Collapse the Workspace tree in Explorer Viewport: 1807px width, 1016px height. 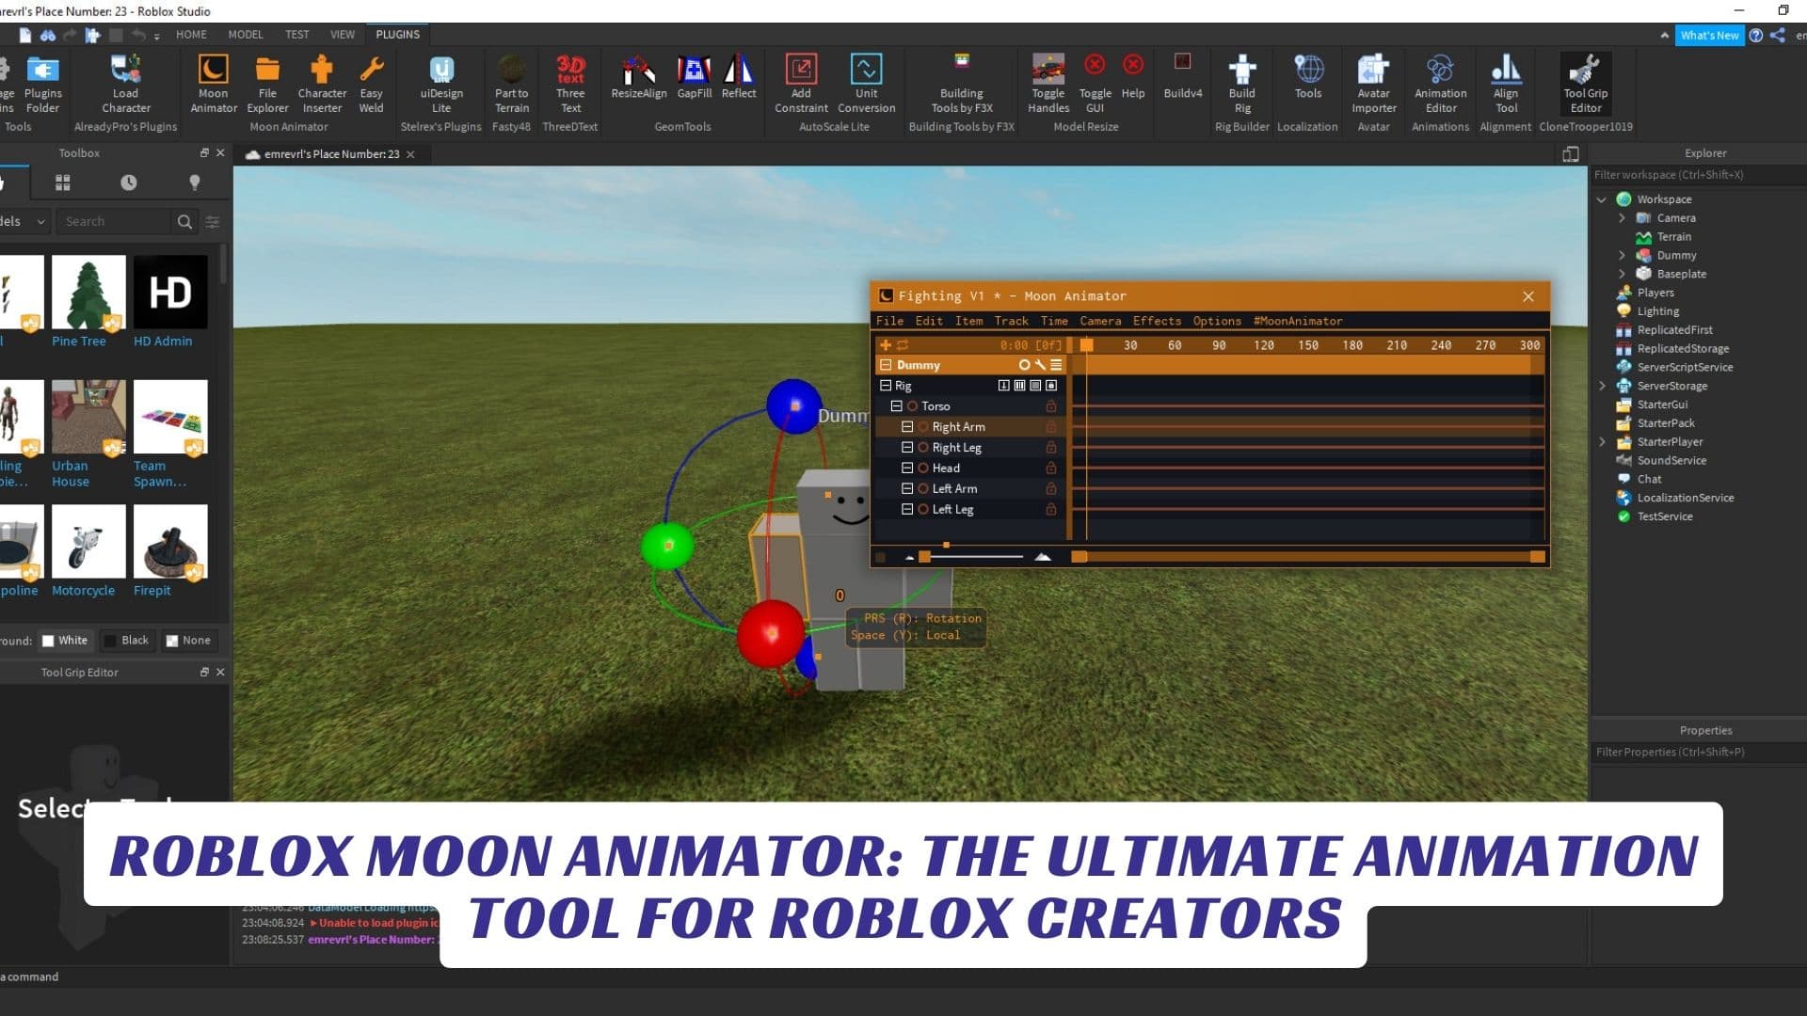tap(1602, 199)
